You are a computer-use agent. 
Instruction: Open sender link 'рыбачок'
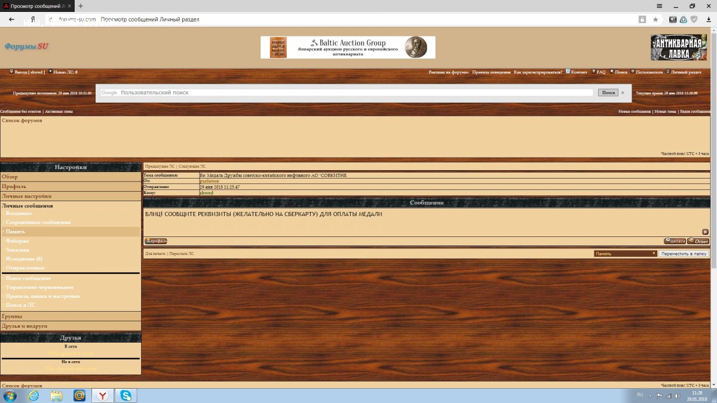(x=209, y=181)
